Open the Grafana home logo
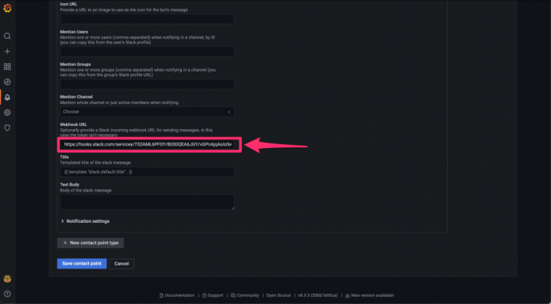This screenshot has height=304, width=551. (7, 9)
